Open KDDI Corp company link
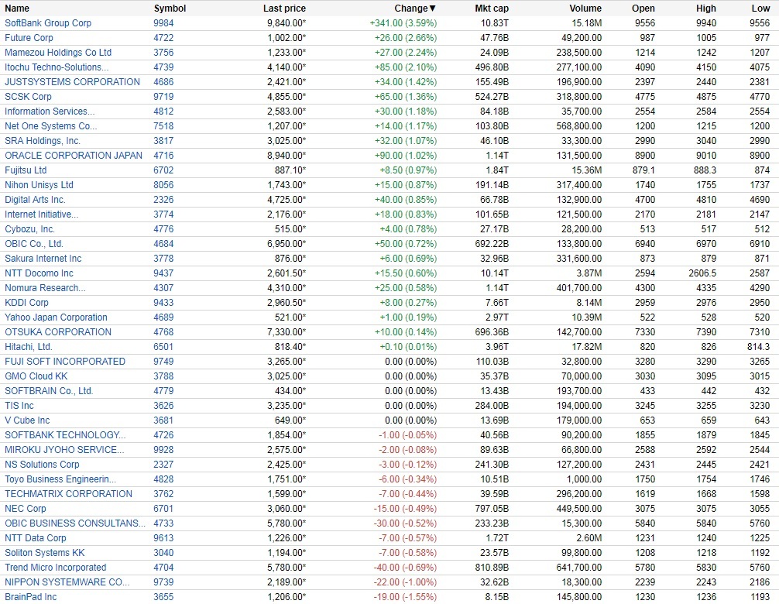 coord(27,303)
